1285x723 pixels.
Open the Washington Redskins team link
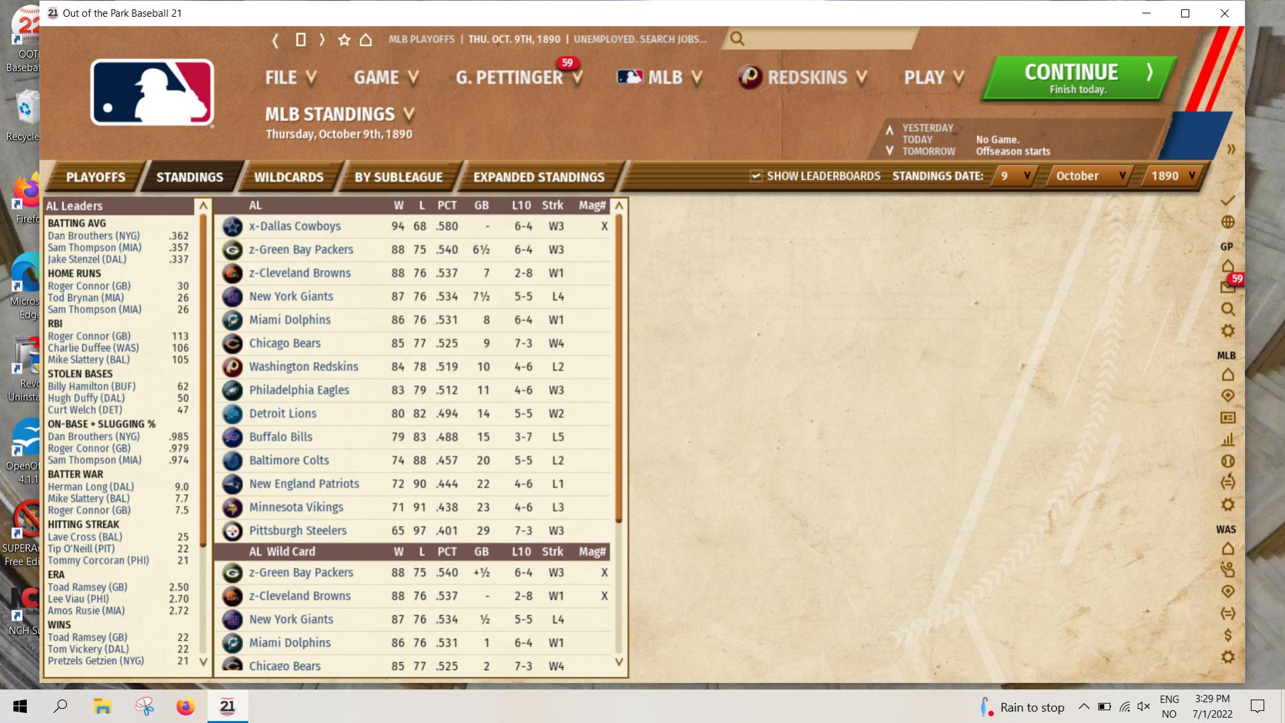coord(303,367)
